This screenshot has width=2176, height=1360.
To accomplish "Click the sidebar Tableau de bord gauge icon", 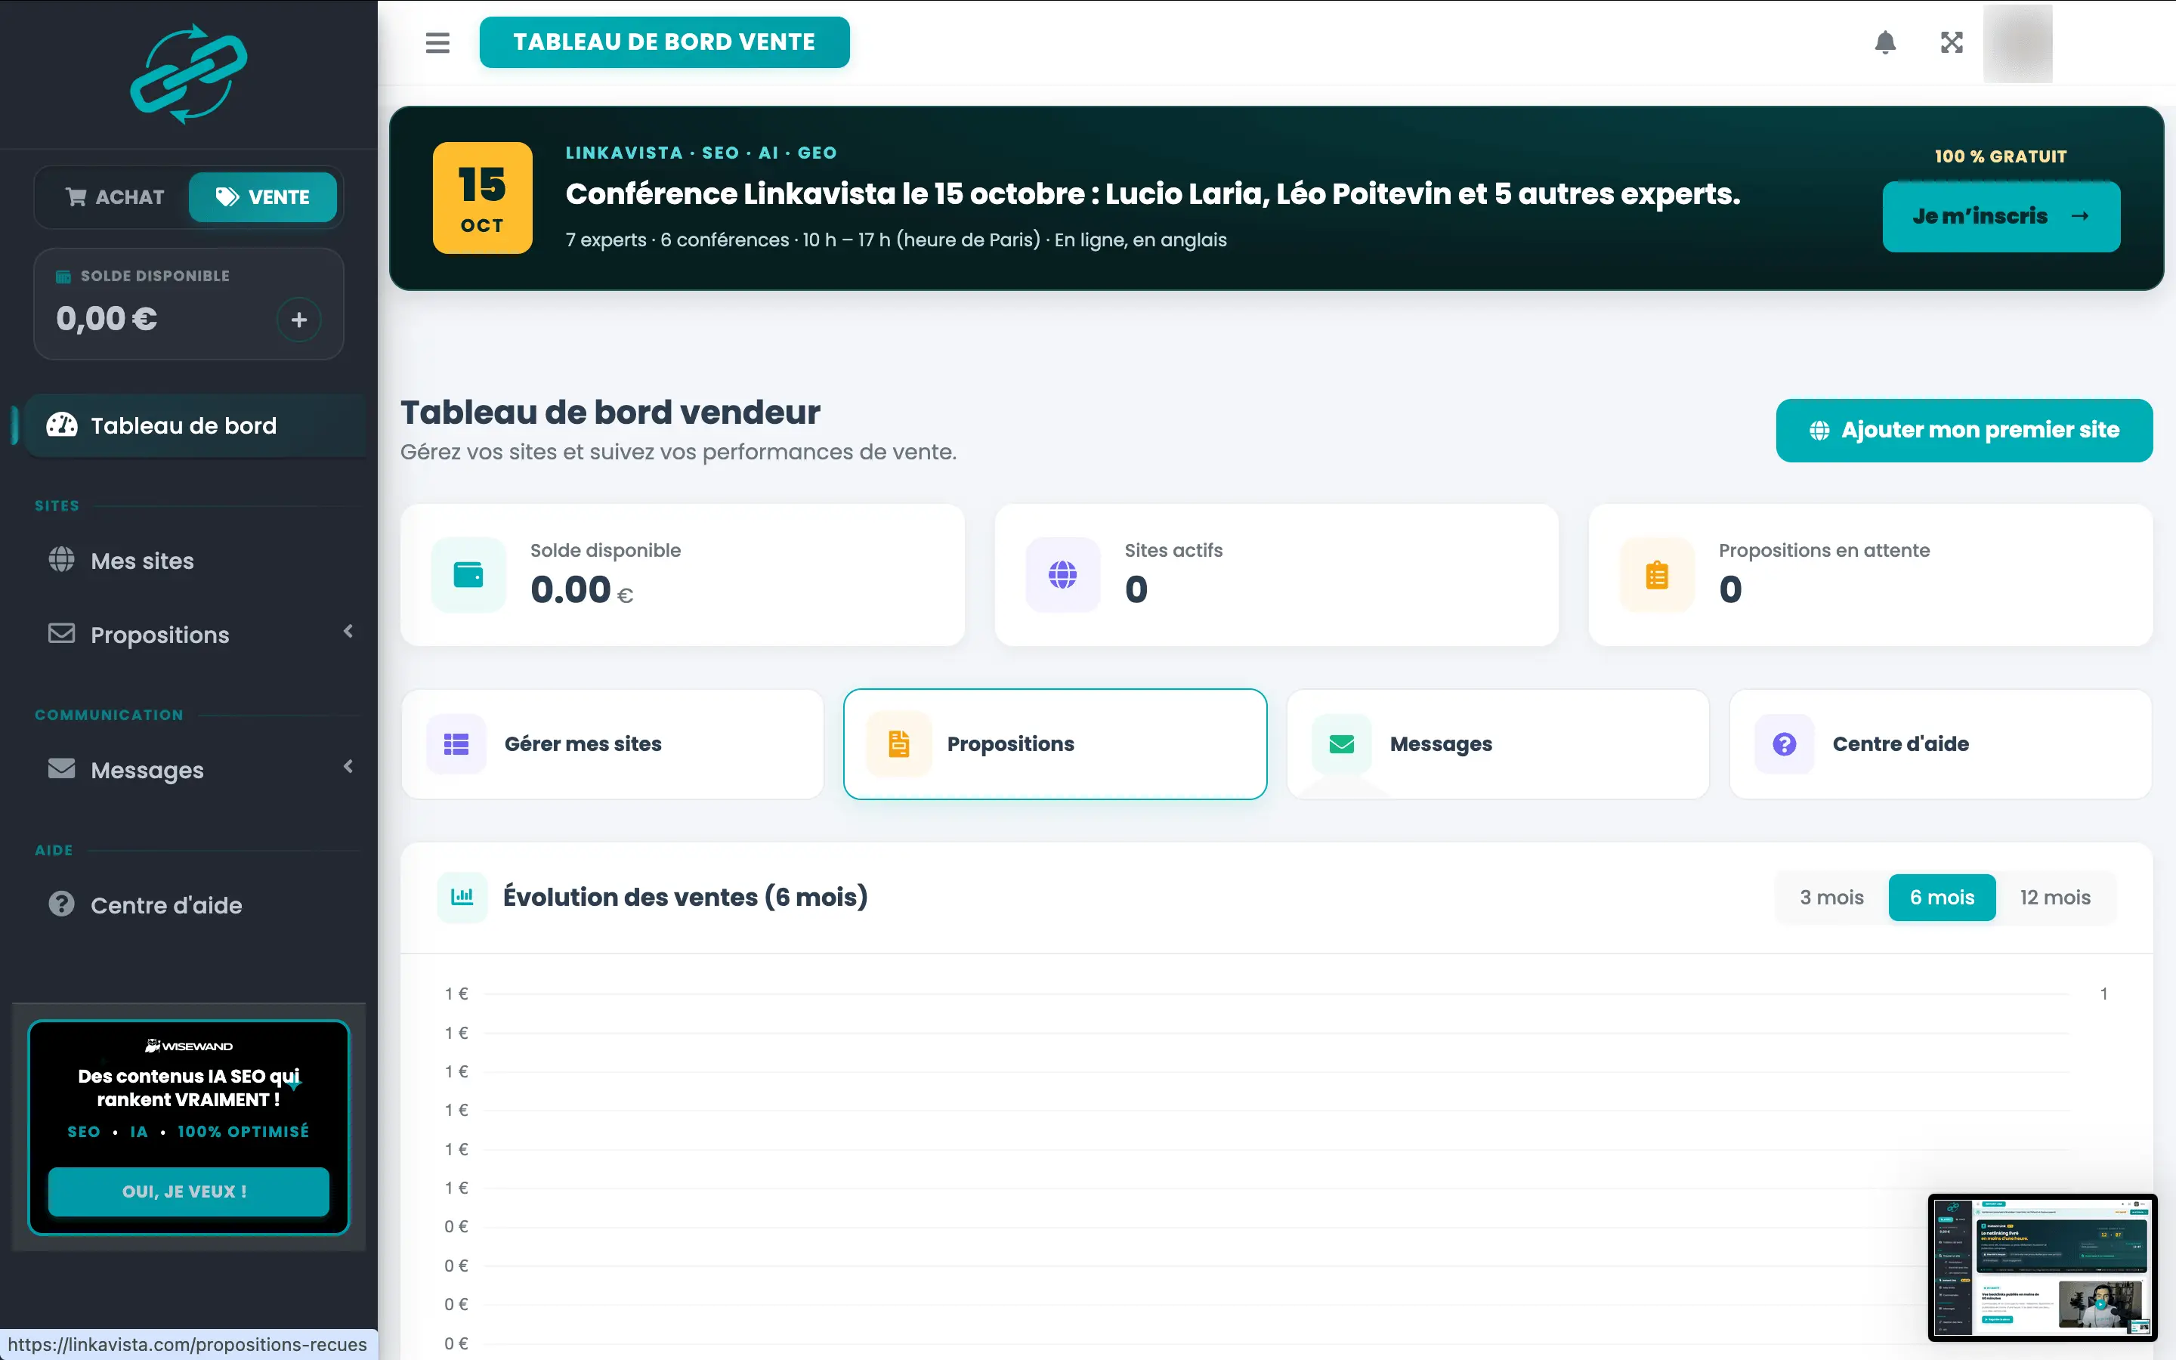I will (x=62, y=425).
